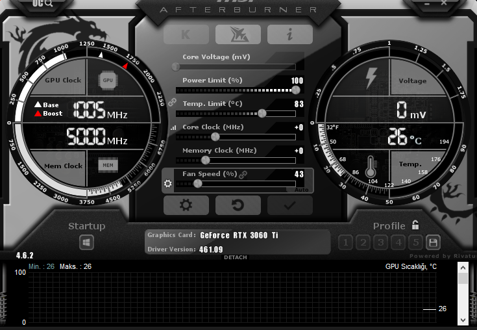This screenshot has width=477, height=330.
Task: Click the DETACH monitor button
Action: 236,257
